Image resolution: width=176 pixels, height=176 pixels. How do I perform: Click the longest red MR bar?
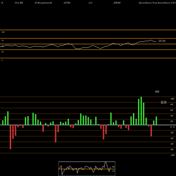pos(11,137)
